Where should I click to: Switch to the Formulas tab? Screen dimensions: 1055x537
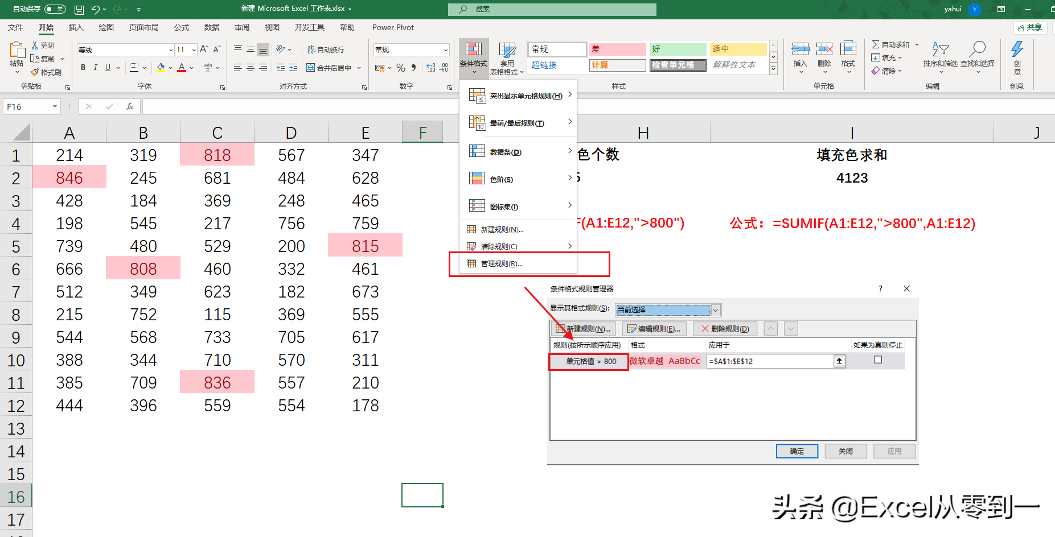coord(182,27)
